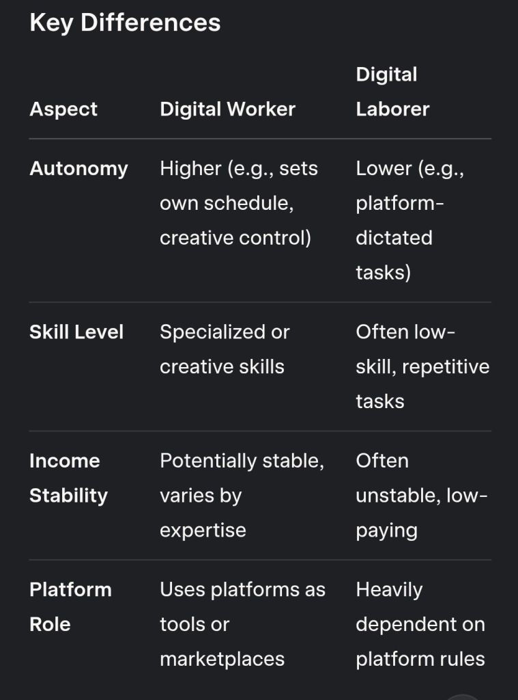
Task: Click the Income Stability row label
Action: pos(68,478)
